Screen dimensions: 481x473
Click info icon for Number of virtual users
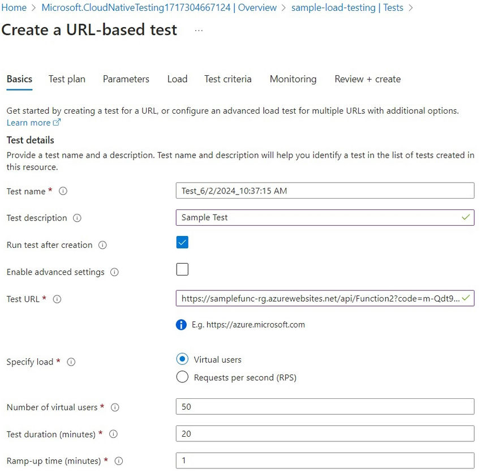coord(115,407)
